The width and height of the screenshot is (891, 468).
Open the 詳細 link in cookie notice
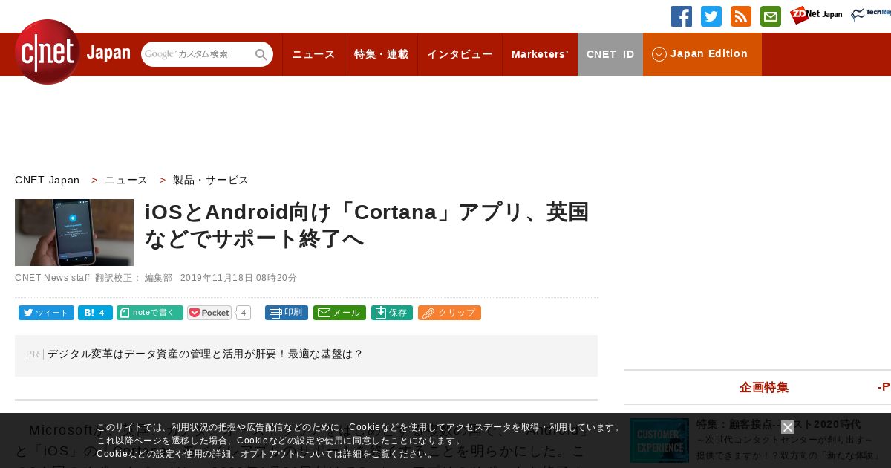[x=352, y=454]
